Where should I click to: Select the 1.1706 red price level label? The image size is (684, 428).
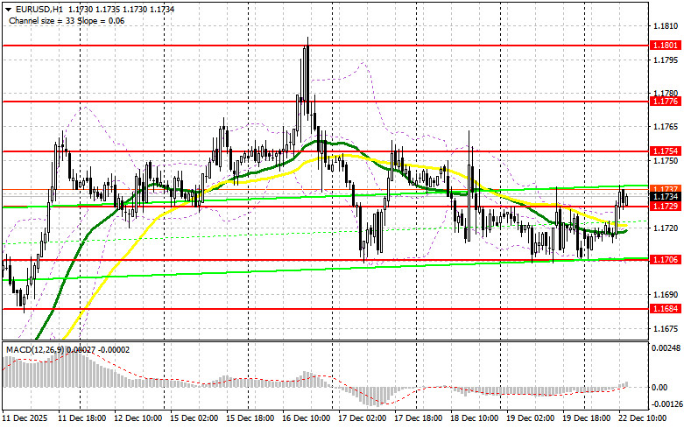pos(666,260)
